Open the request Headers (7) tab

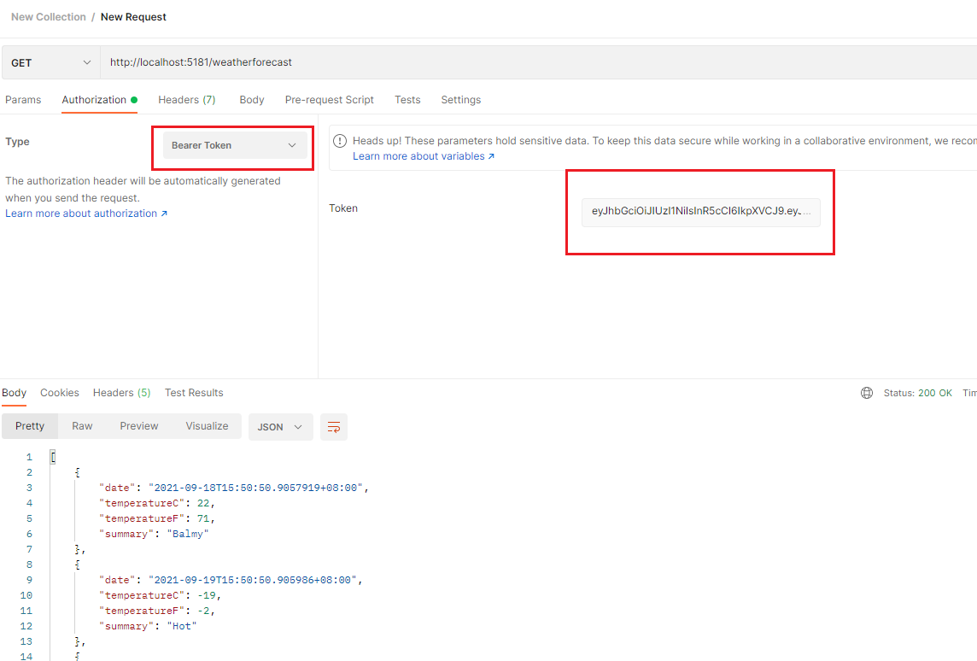coord(186,100)
